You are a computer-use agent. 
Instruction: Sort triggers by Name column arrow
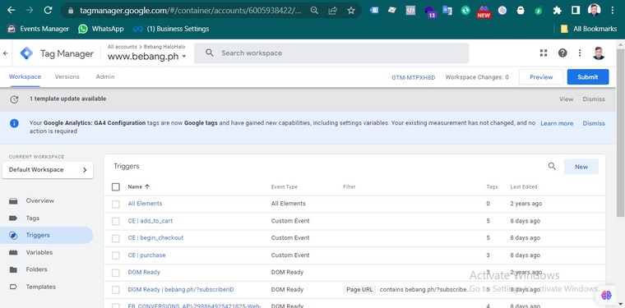pyautogui.click(x=147, y=186)
